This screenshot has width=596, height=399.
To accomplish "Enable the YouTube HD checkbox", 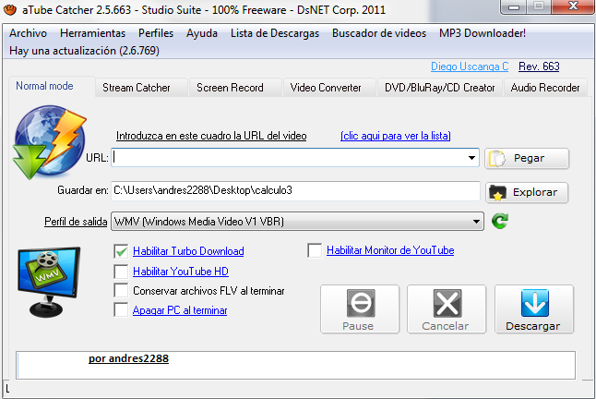I will point(121,272).
